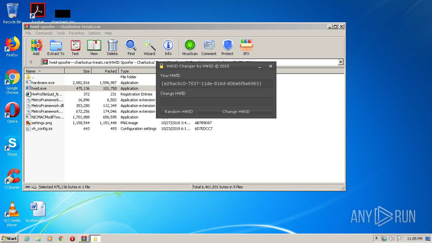Viewport: 432px width, 243px height.
Task: Sort file list by Type column
Action: (137, 71)
